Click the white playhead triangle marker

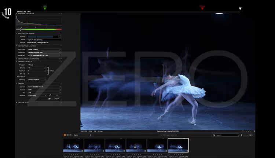click(x=240, y=8)
